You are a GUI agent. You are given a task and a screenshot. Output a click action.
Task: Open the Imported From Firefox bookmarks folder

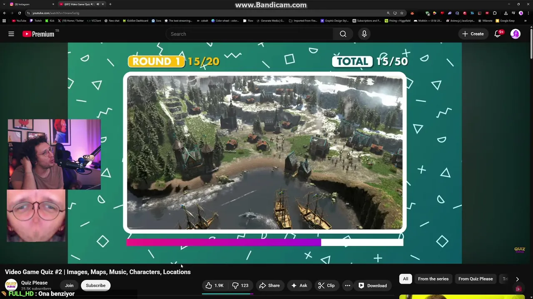tap(303, 21)
